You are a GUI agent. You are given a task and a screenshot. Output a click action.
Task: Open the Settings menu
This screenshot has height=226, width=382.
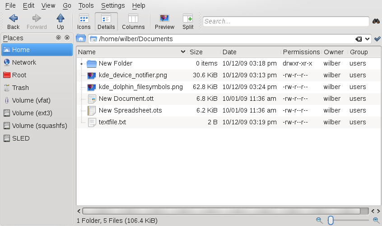pyautogui.click(x=113, y=5)
